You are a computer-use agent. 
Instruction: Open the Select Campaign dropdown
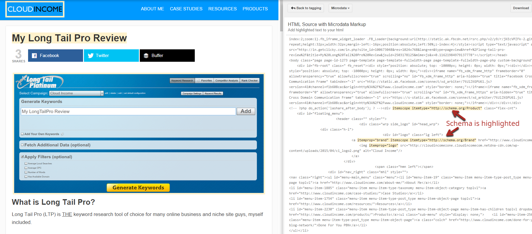76,93
